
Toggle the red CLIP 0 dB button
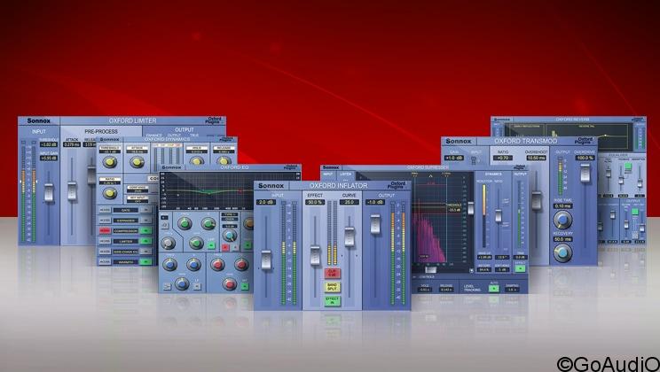click(x=332, y=273)
